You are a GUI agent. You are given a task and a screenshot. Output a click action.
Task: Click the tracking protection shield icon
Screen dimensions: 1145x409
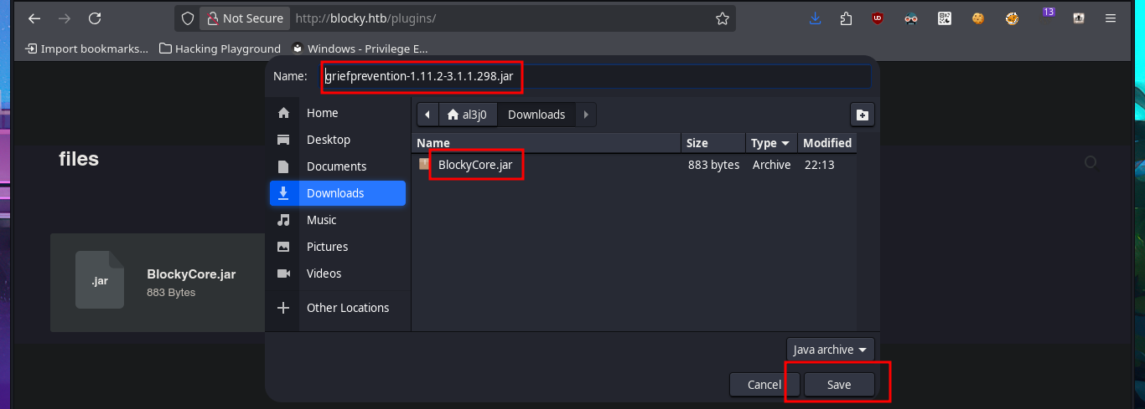click(189, 18)
